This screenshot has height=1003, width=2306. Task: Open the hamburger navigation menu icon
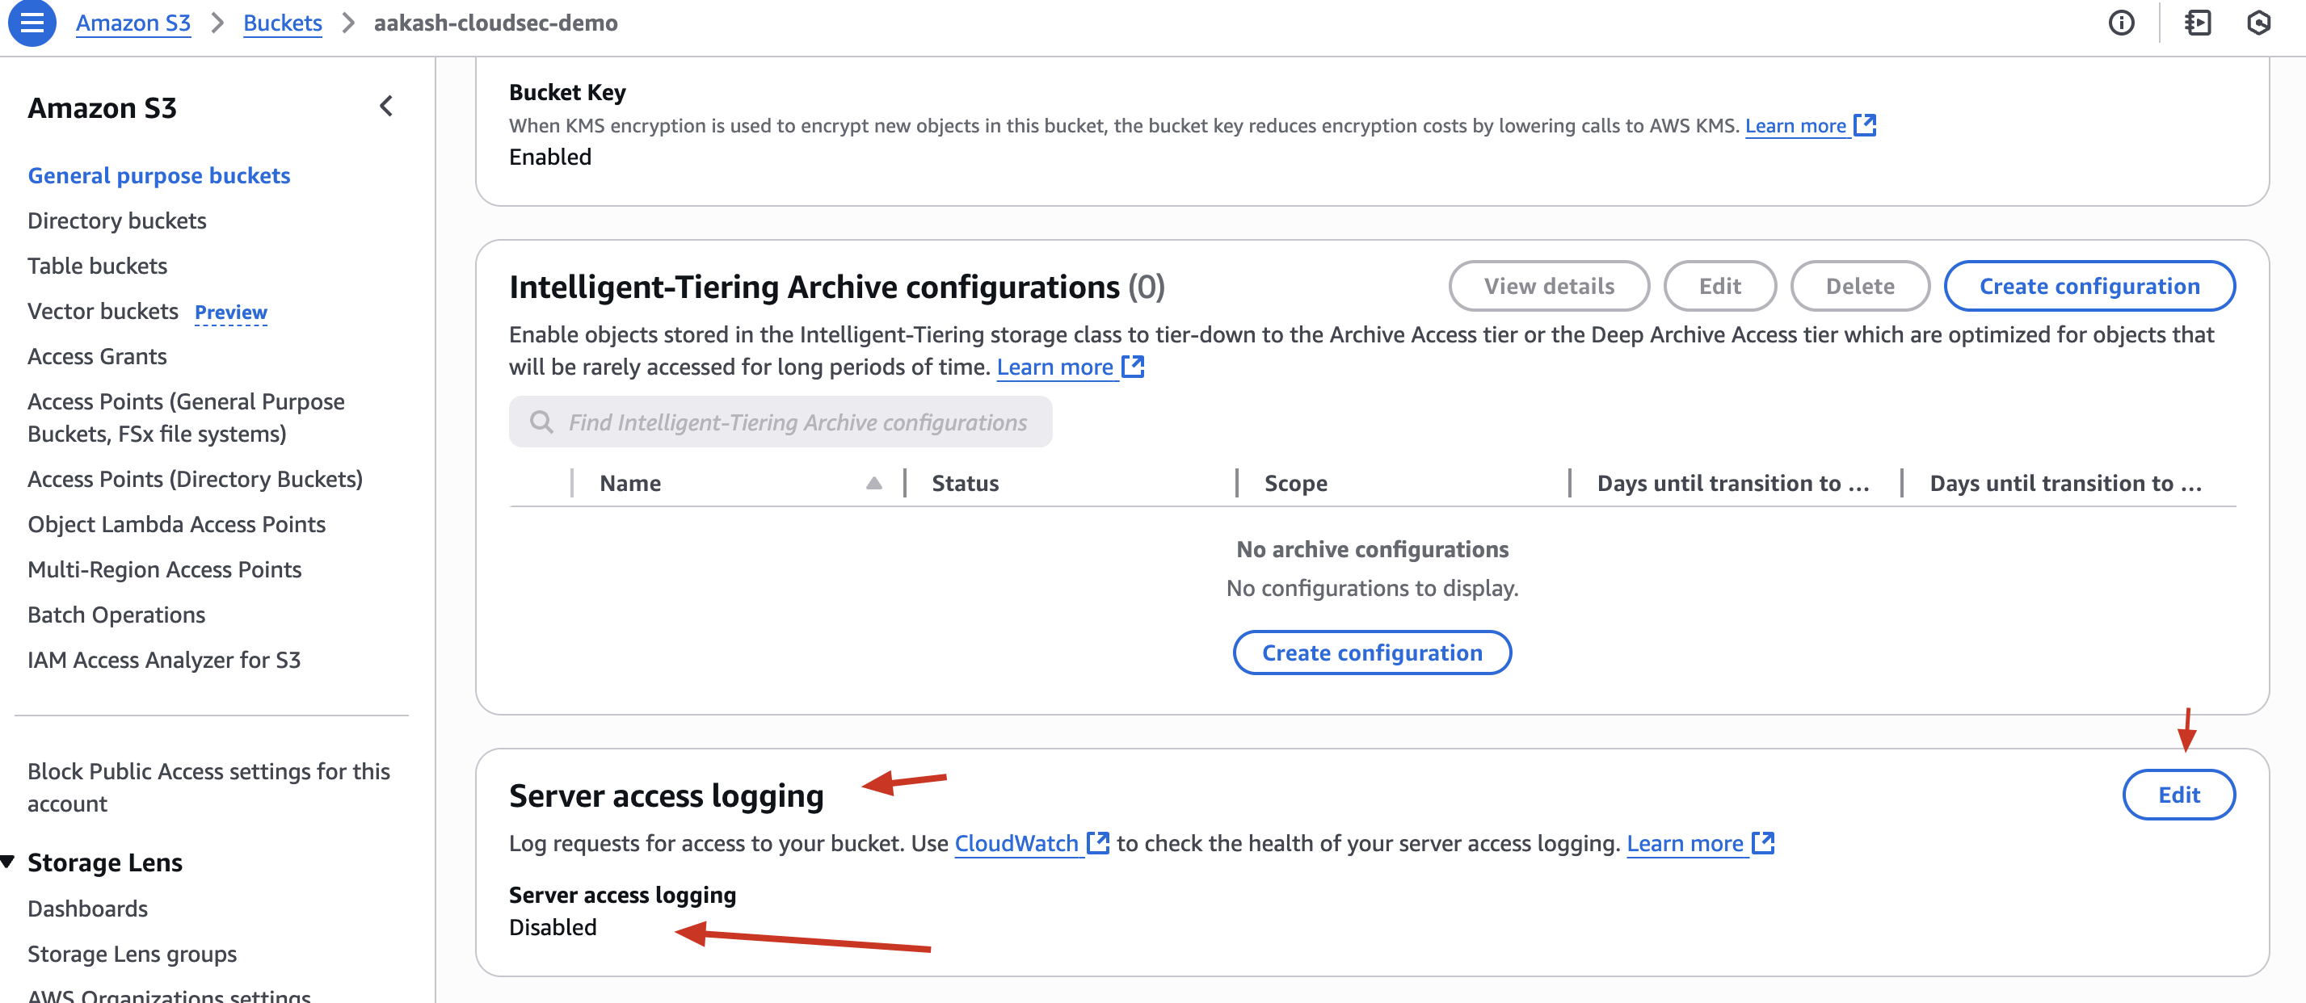click(x=32, y=23)
